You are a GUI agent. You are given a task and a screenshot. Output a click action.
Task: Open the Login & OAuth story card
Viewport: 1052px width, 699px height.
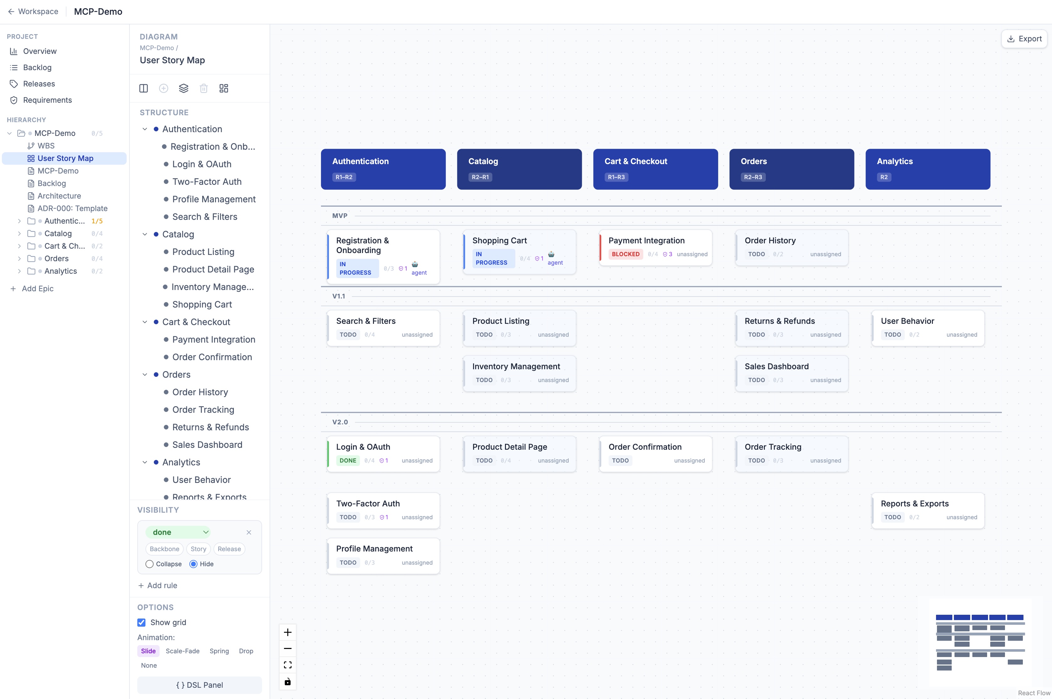pyautogui.click(x=383, y=454)
